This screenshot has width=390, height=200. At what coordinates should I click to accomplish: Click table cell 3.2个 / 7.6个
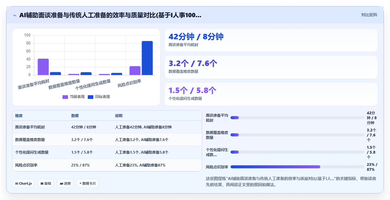pos(82,139)
